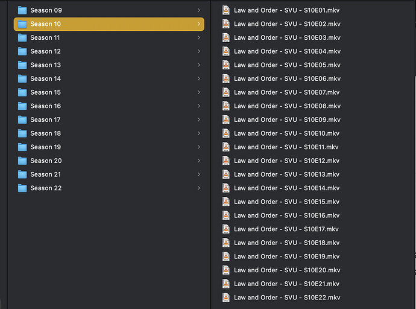
Task: Click the Season 14 folder icon
Action: pos(22,79)
